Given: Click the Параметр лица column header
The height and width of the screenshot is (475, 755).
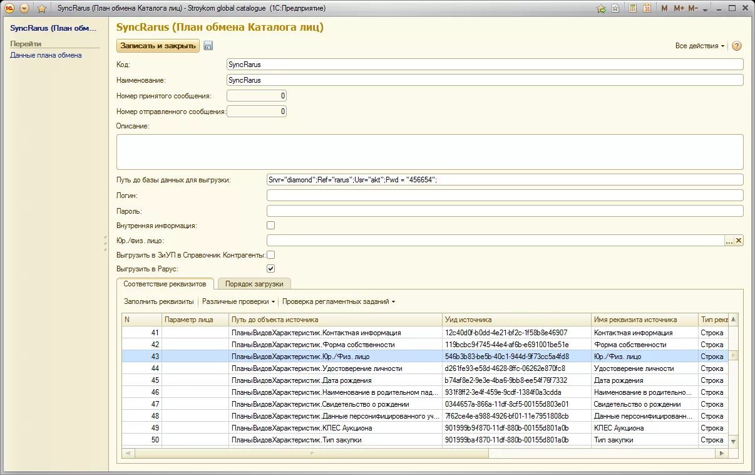Looking at the screenshot, I should click(196, 320).
